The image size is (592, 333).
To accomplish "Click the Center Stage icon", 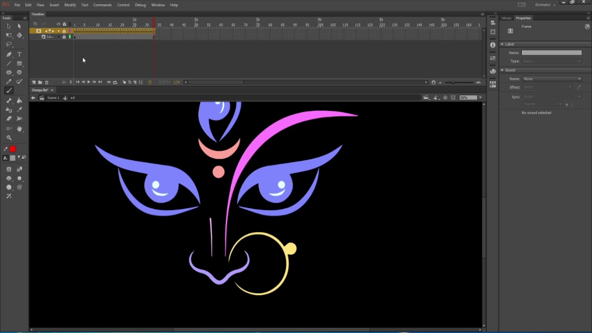I will point(445,98).
